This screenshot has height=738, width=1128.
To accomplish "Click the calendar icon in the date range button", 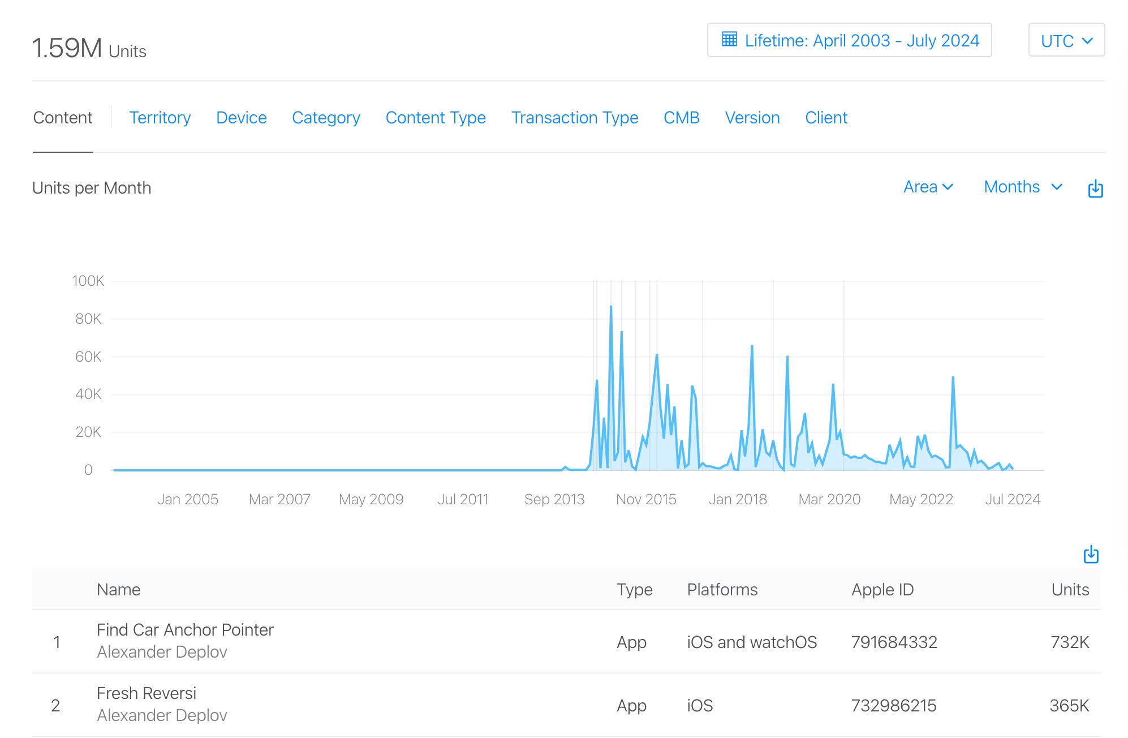I will point(729,40).
